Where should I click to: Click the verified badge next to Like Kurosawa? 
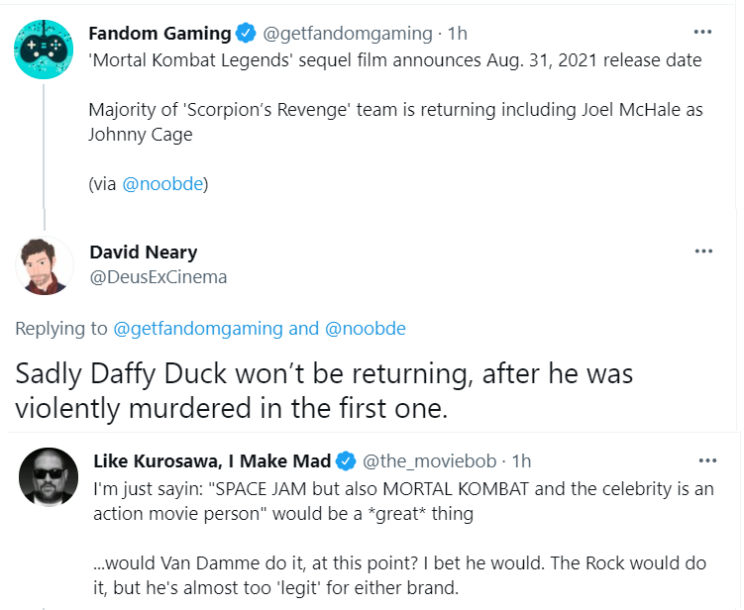pyautogui.click(x=346, y=461)
